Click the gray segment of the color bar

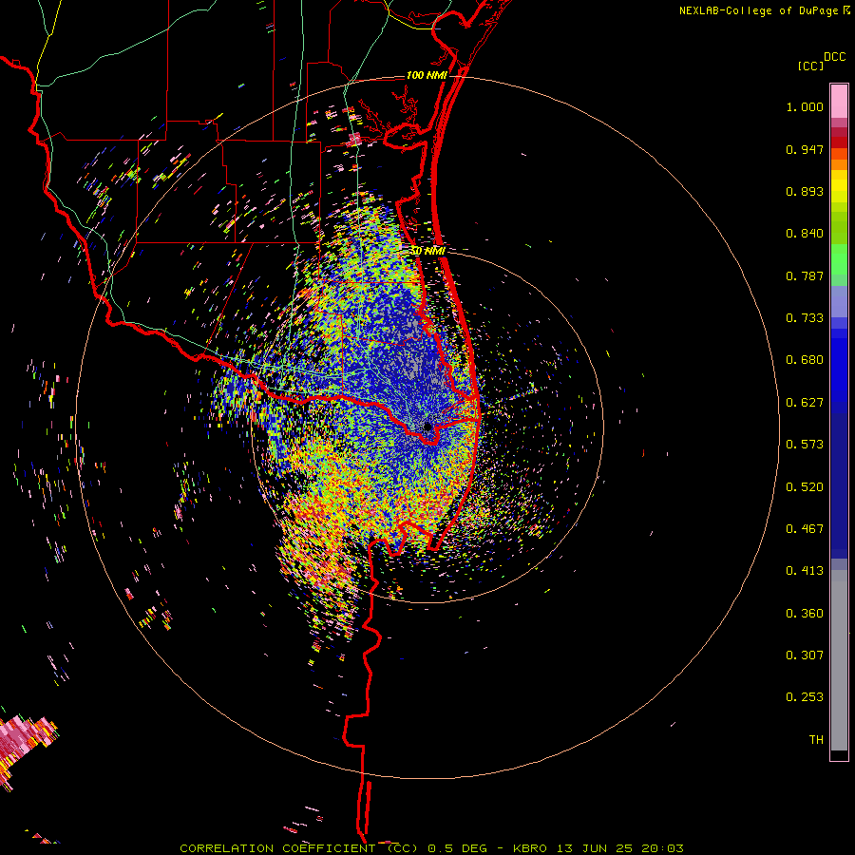pos(839,660)
